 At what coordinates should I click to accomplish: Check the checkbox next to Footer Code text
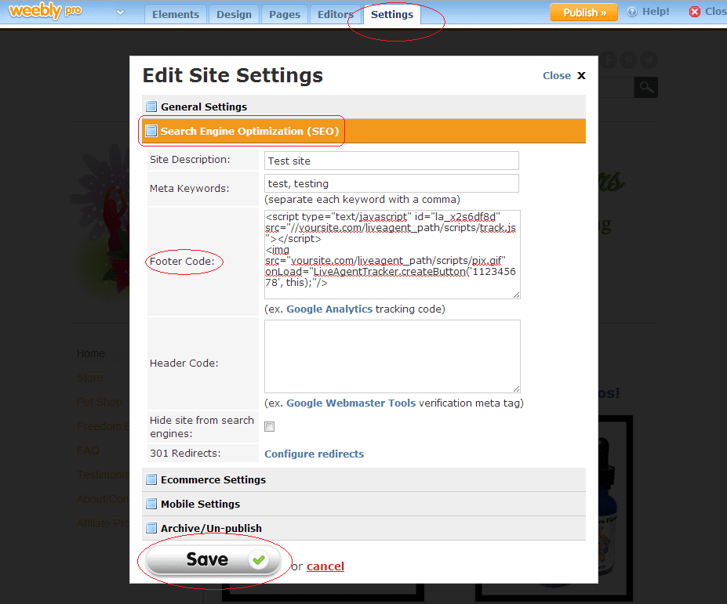click(151, 131)
